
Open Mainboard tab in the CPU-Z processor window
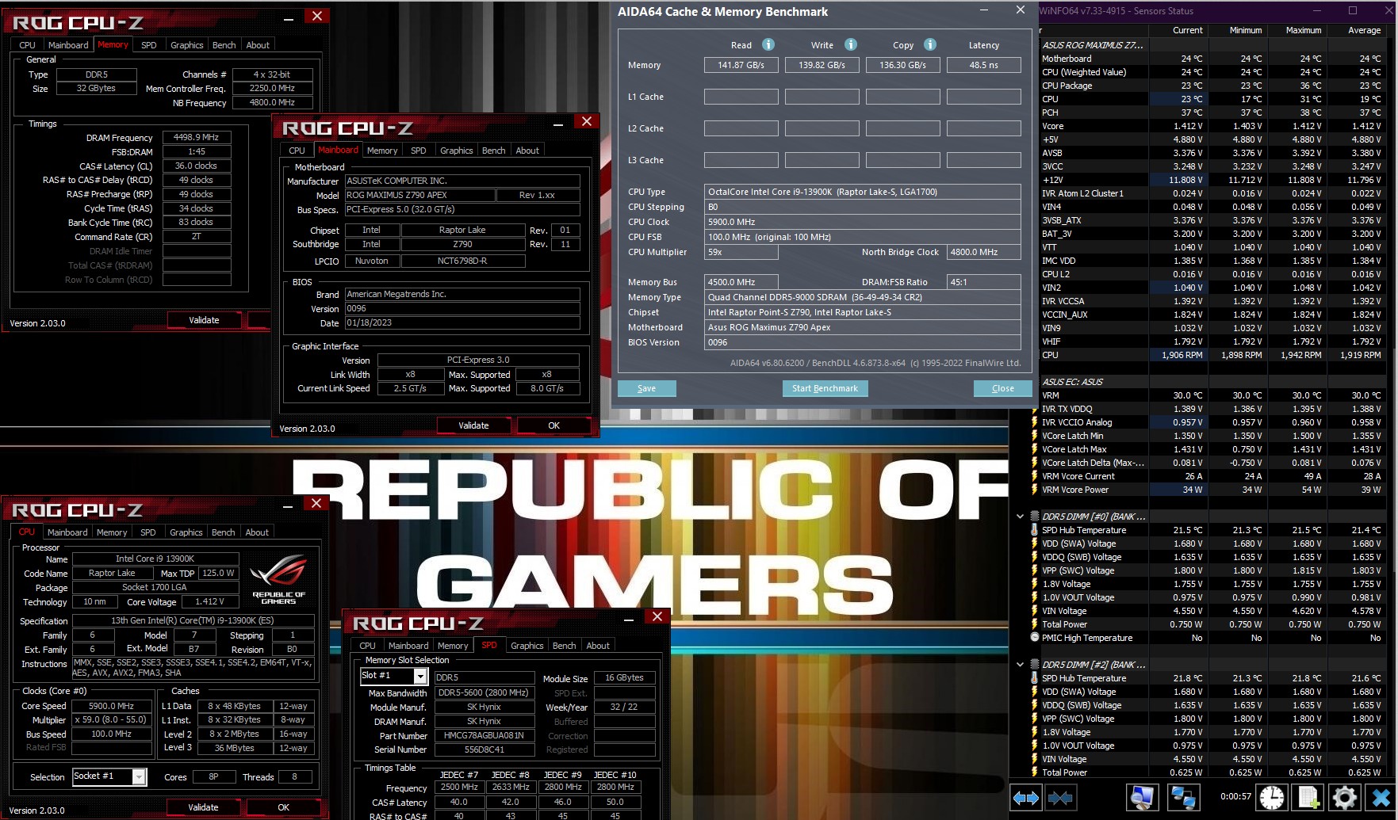[67, 532]
